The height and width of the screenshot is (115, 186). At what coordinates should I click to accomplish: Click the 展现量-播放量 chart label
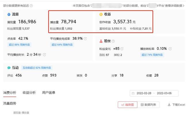click(x=21, y=113)
